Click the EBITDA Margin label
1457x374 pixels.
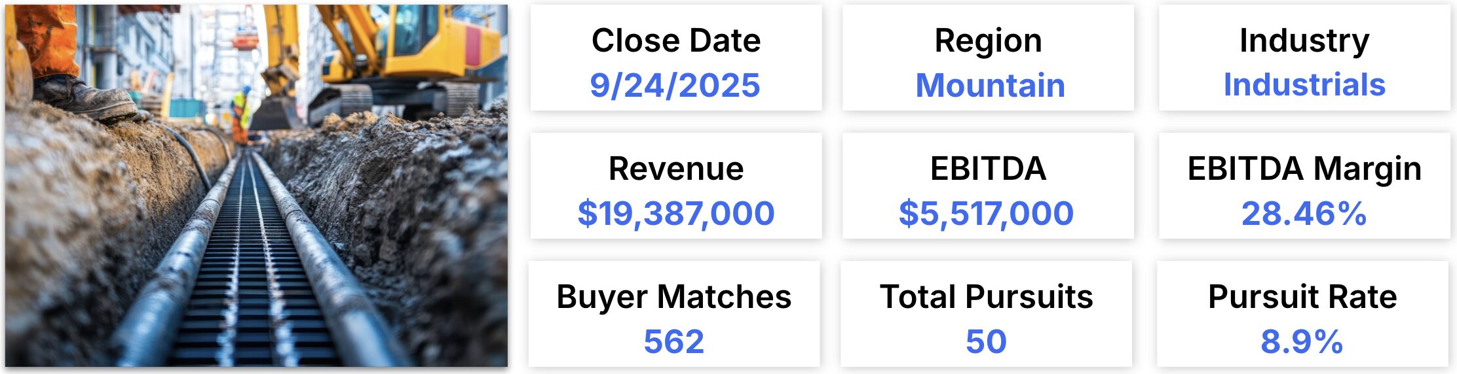(1304, 169)
